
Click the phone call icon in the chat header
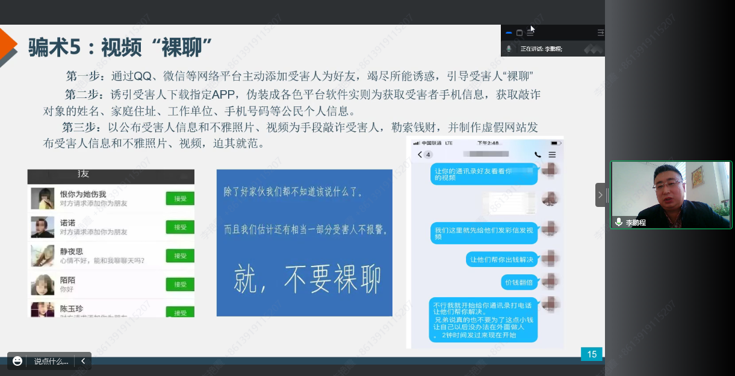click(538, 155)
